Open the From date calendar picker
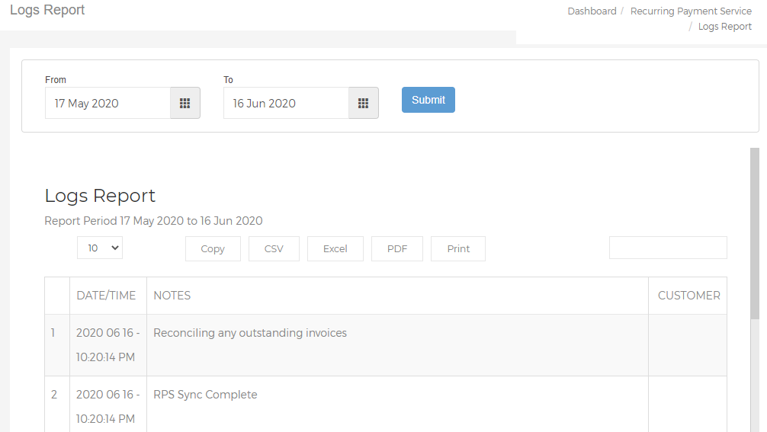Screen dimensions: 767x432 point(185,103)
